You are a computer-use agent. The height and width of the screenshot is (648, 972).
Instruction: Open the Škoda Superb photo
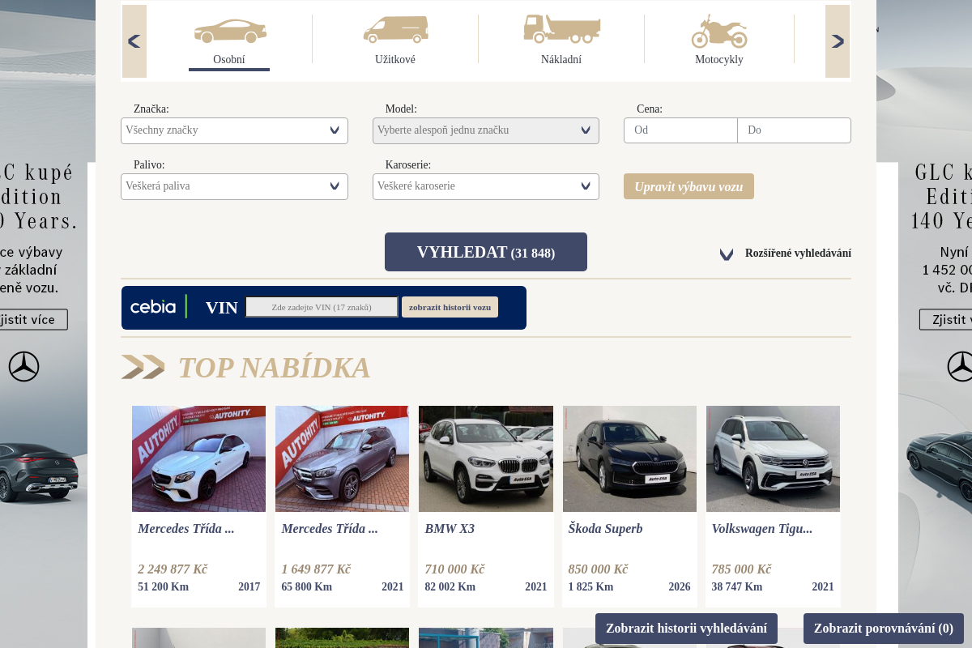click(x=629, y=458)
